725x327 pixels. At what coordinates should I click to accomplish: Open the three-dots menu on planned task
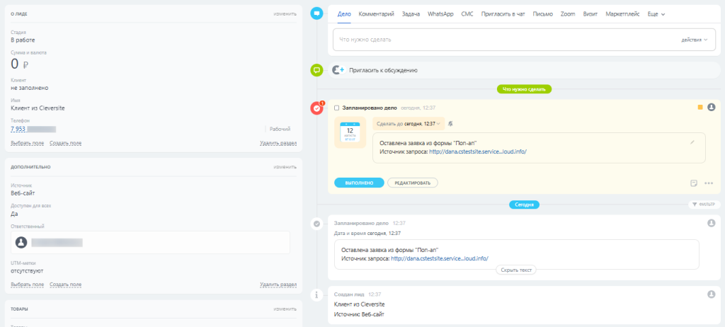[x=709, y=183]
